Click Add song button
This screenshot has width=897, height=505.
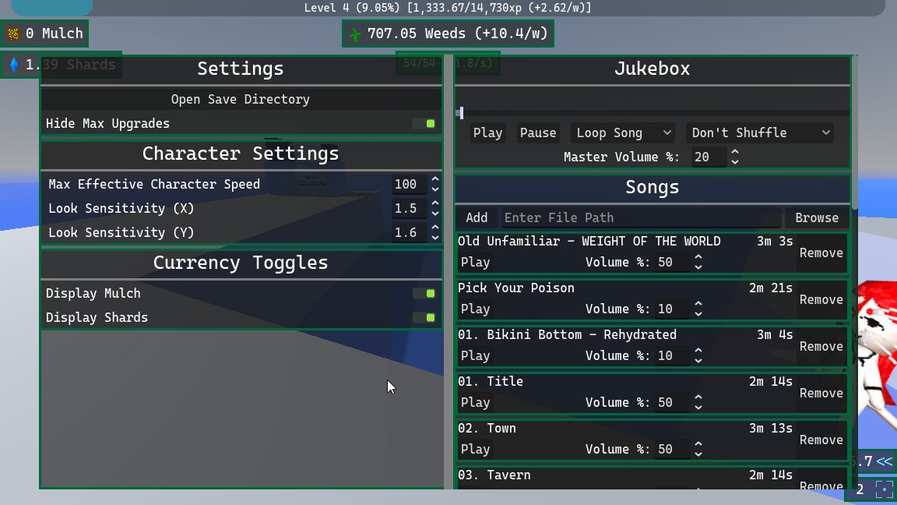point(477,217)
